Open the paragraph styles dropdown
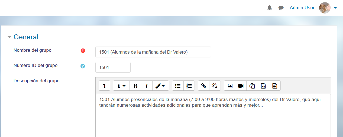Viewport: 343px width, 137px height. pos(121,86)
